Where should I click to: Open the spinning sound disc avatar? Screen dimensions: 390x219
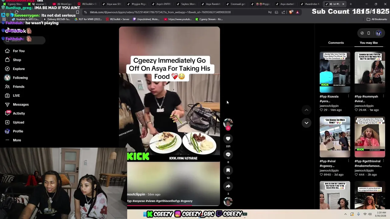(228, 201)
